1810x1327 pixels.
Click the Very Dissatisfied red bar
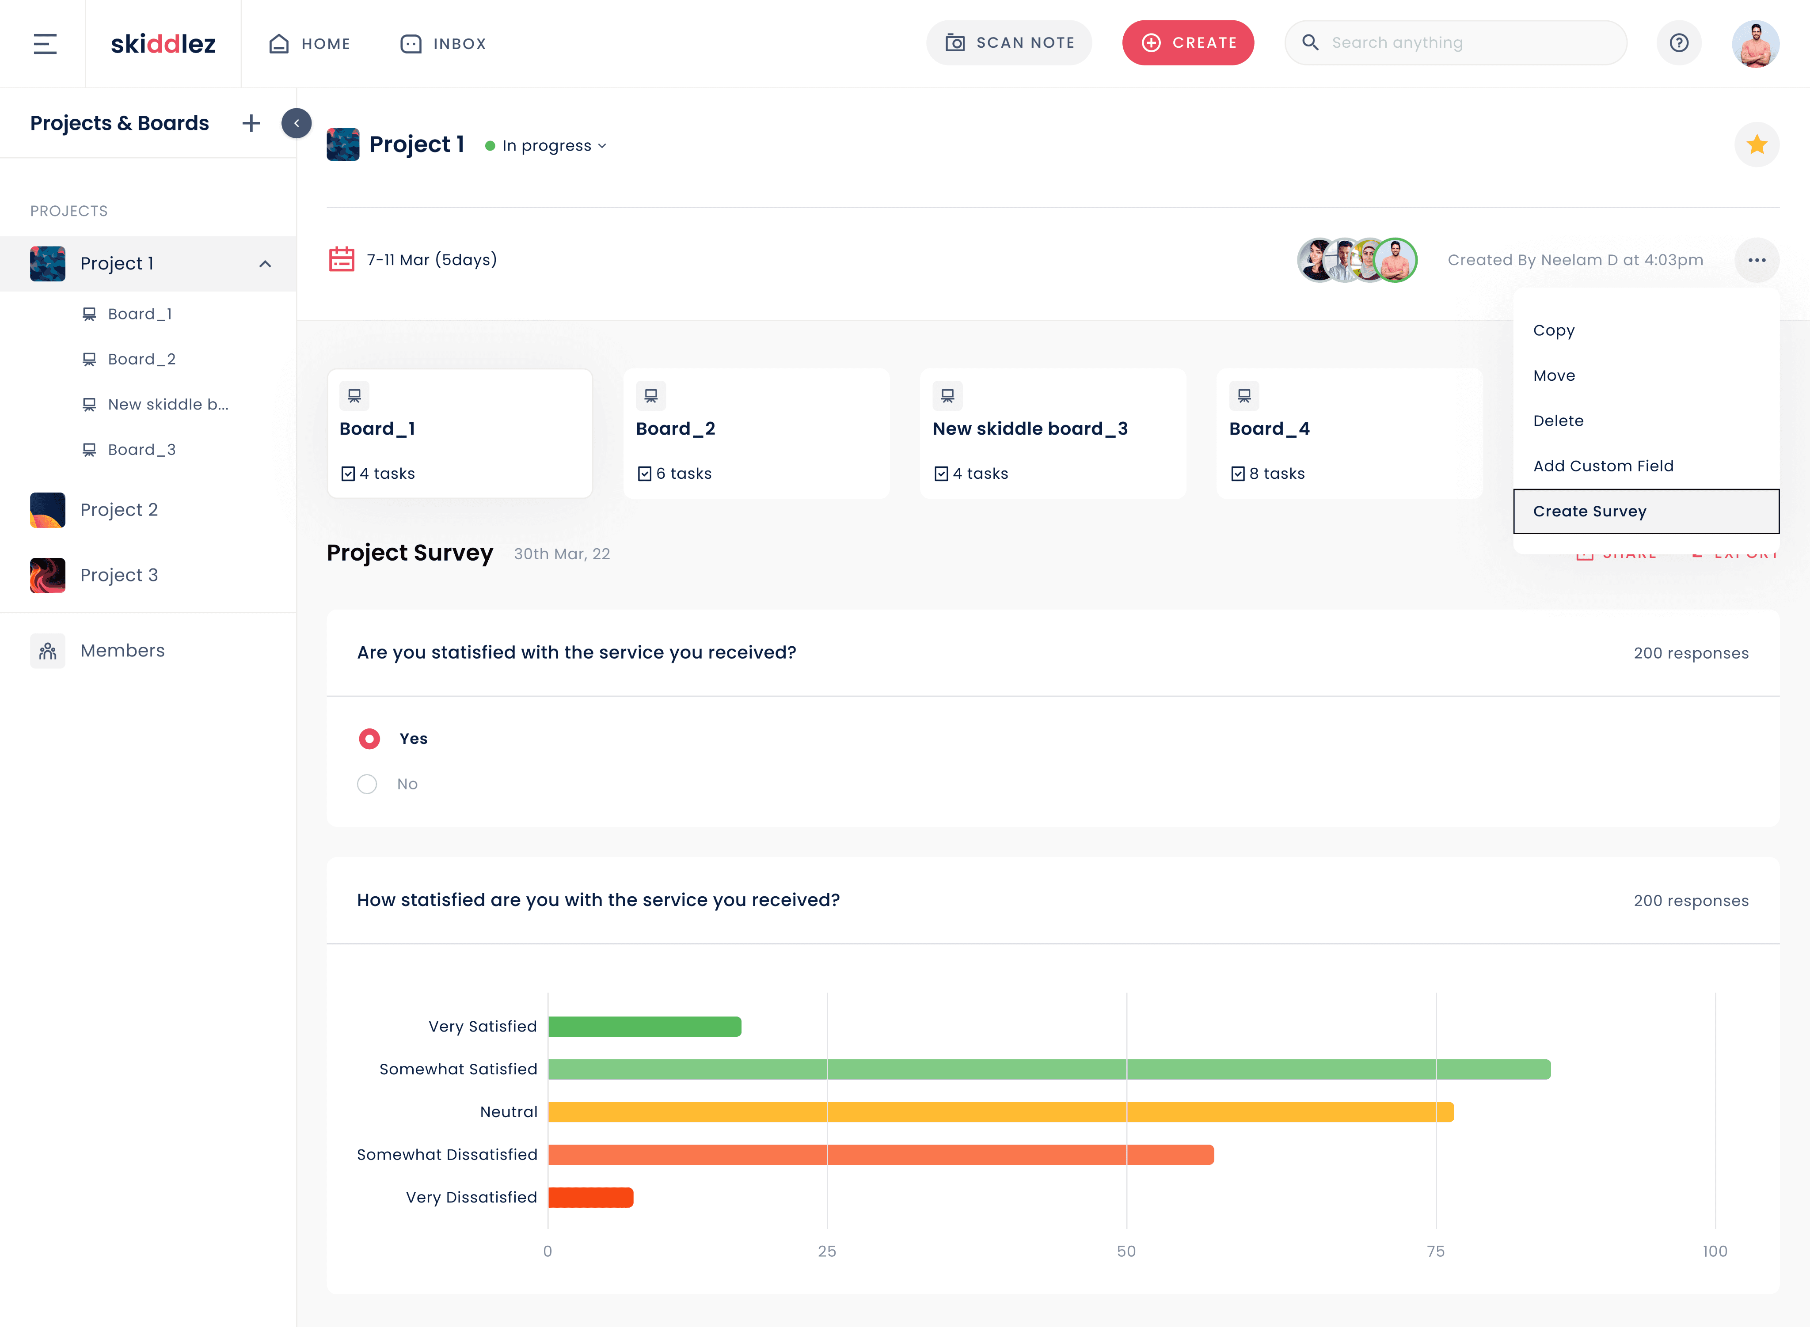tap(590, 1198)
